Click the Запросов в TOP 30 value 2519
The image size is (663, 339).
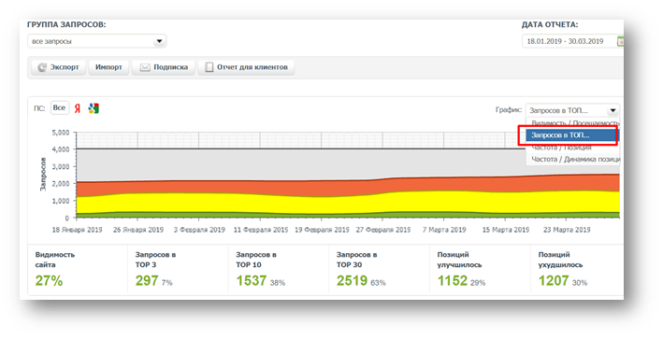point(352,281)
